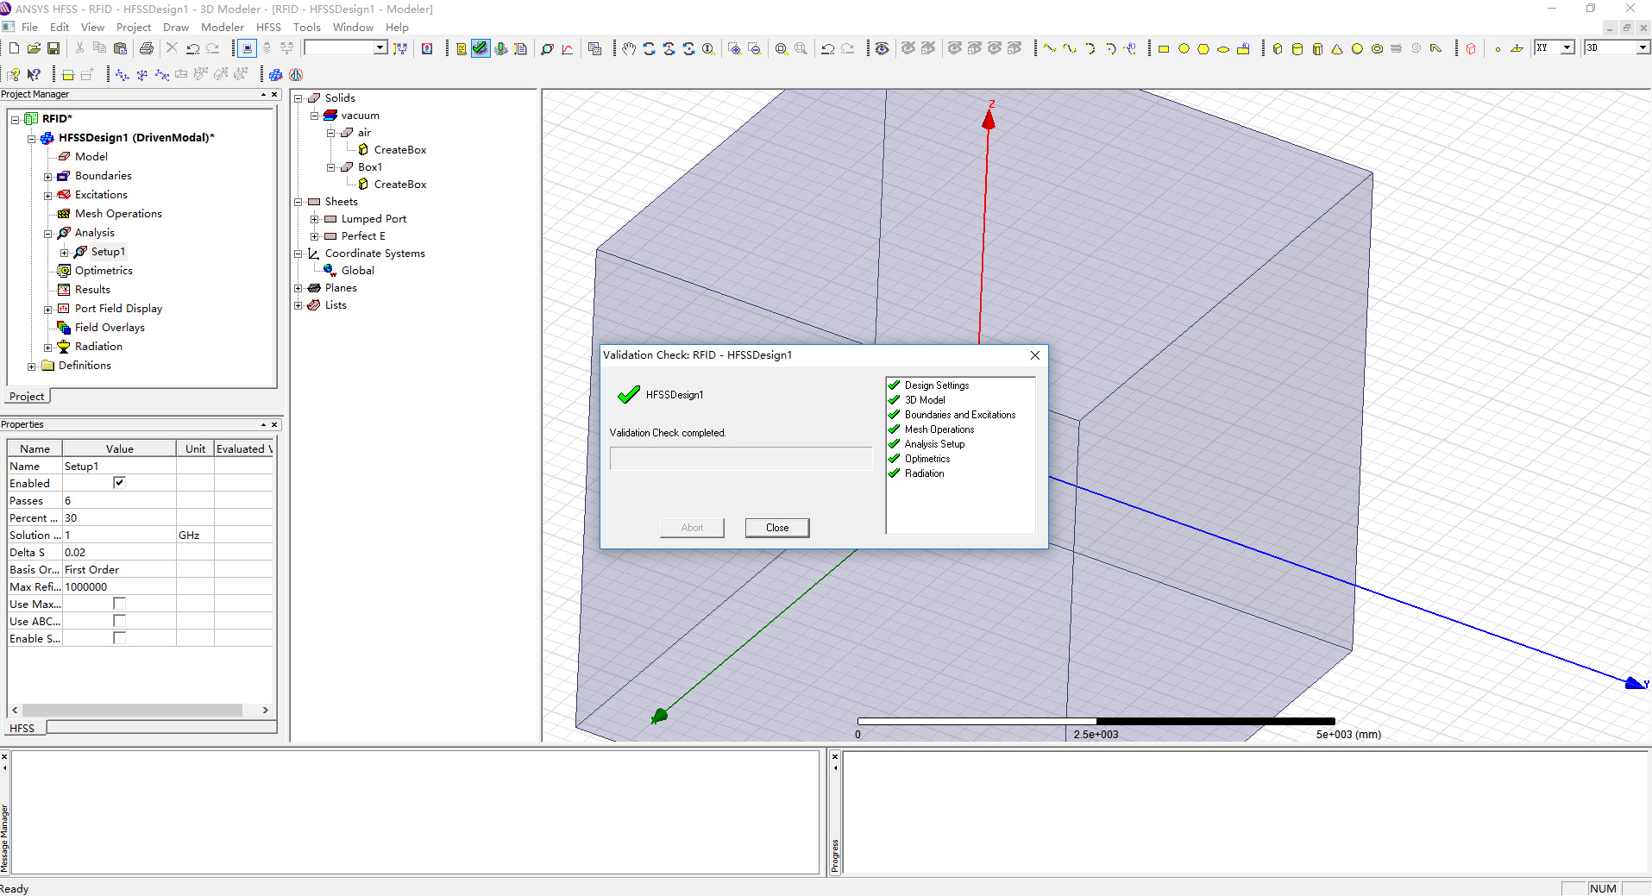
Task: Click the Draw rectangle tool
Action: [x=1163, y=49]
